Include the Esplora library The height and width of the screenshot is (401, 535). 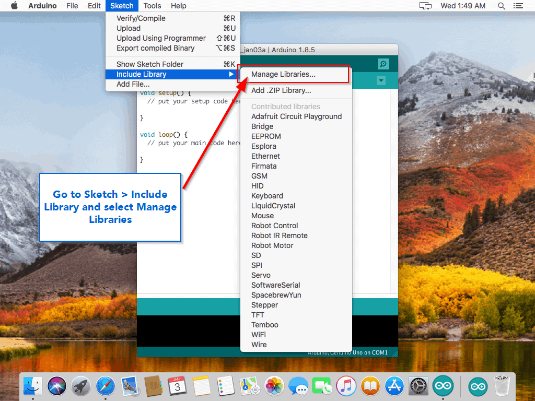click(x=296, y=146)
